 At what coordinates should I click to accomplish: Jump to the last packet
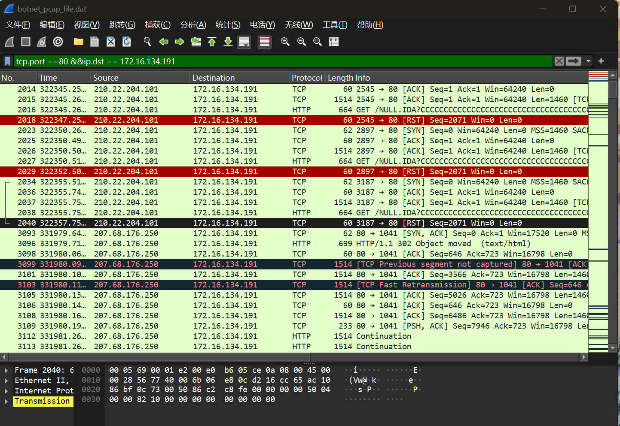pos(228,42)
